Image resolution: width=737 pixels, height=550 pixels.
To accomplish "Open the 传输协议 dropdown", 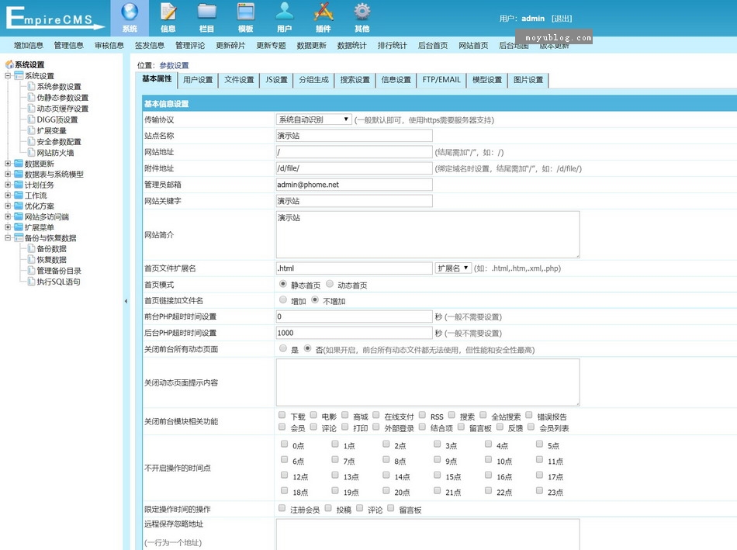I will [314, 119].
